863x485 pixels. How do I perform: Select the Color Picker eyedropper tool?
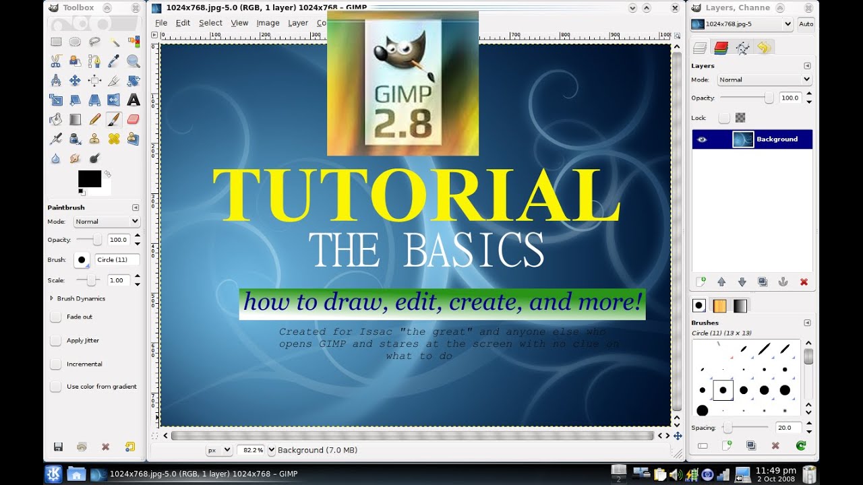tap(114, 61)
